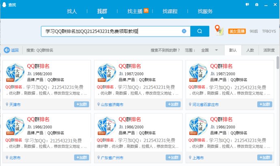Image resolution: width=280 pixels, height=166 pixels.
Task: Sort results by 人数
Action: [x=250, y=50]
